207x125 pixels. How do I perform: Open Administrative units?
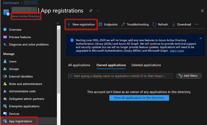click(x=22, y=92)
